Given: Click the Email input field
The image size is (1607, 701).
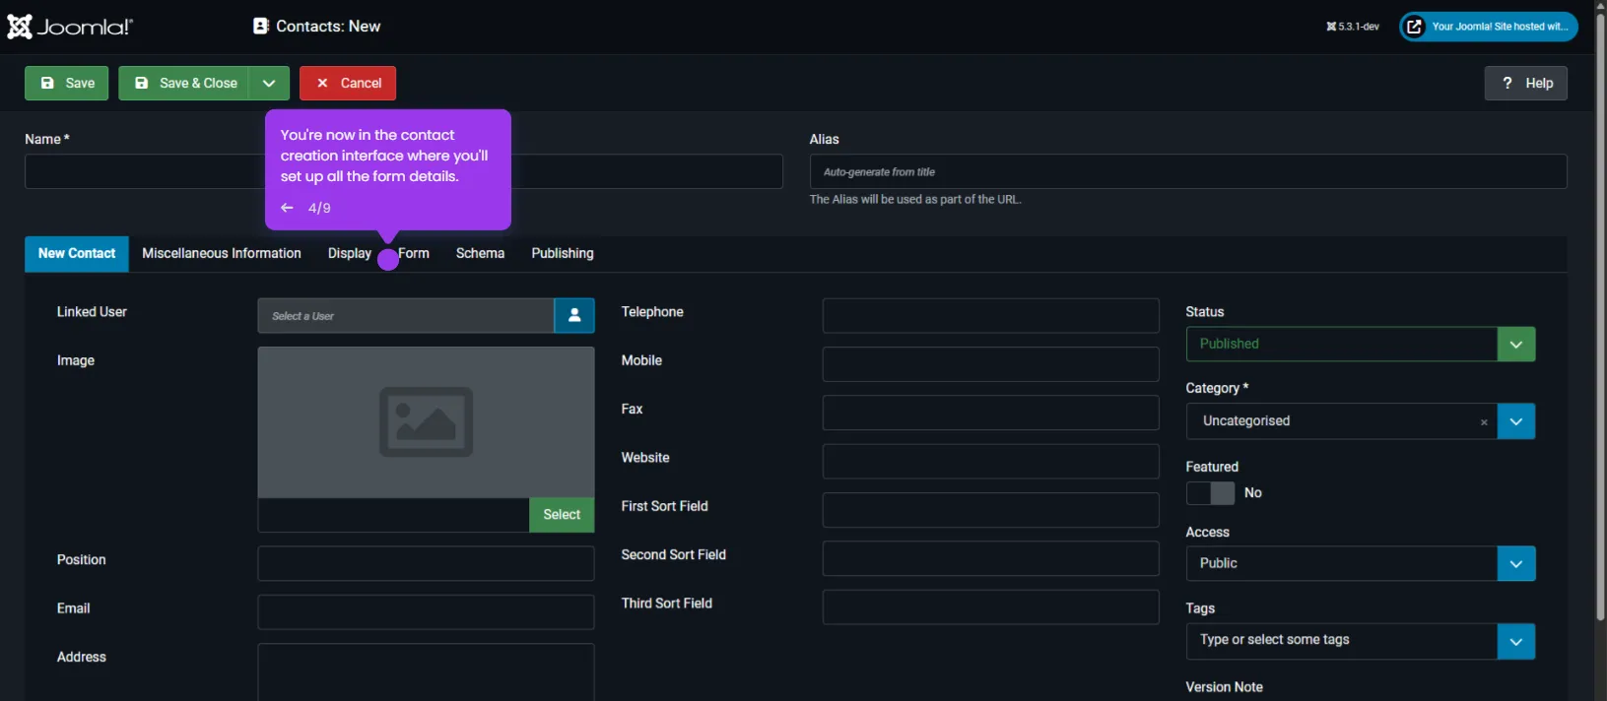Looking at the screenshot, I should (x=426, y=612).
